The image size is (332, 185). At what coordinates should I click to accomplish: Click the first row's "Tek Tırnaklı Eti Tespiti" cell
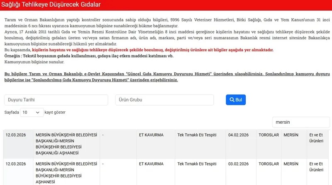(197, 135)
